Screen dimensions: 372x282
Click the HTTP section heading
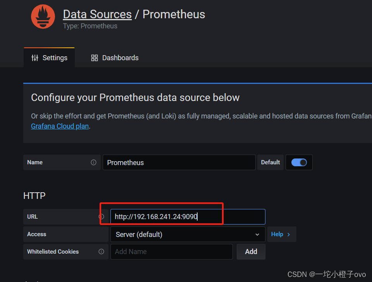tap(34, 196)
